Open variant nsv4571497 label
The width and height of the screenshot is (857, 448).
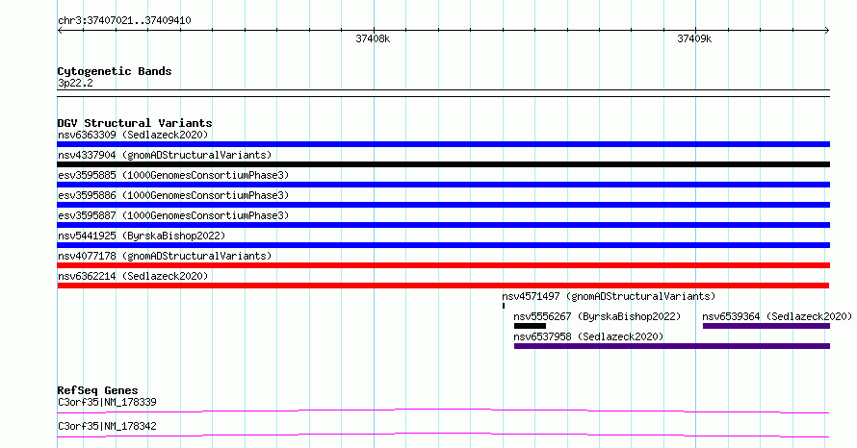tap(609, 296)
